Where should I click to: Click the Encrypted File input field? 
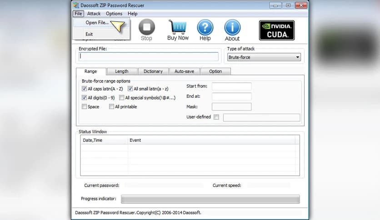pos(149,56)
